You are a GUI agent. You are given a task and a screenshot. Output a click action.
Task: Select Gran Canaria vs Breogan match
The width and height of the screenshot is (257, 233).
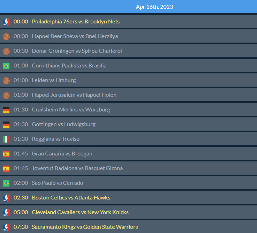[x=62, y=153]
